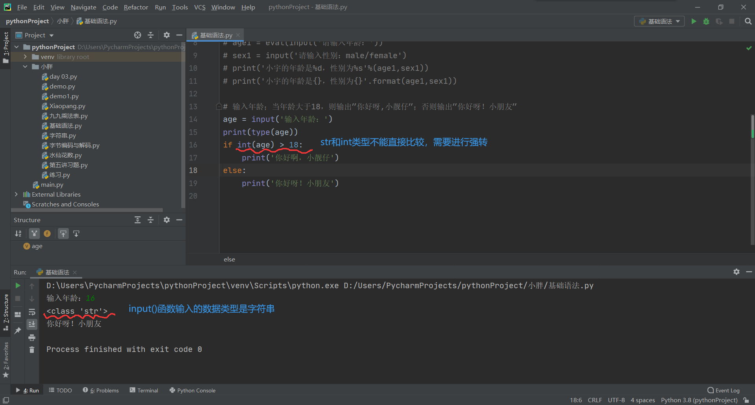
Task: Close the 基础语法.py editor tab
Action: point(238,35)
